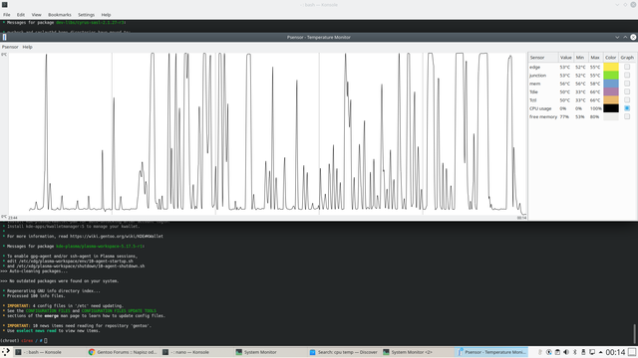Open the volume control tray icon

[x=566, y=352]
